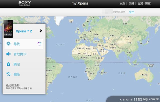This screenshot has width=160, height=102.
Task: Click the erase icon beside 刪除
Action: pyautogui.click(x=8, y=74)
